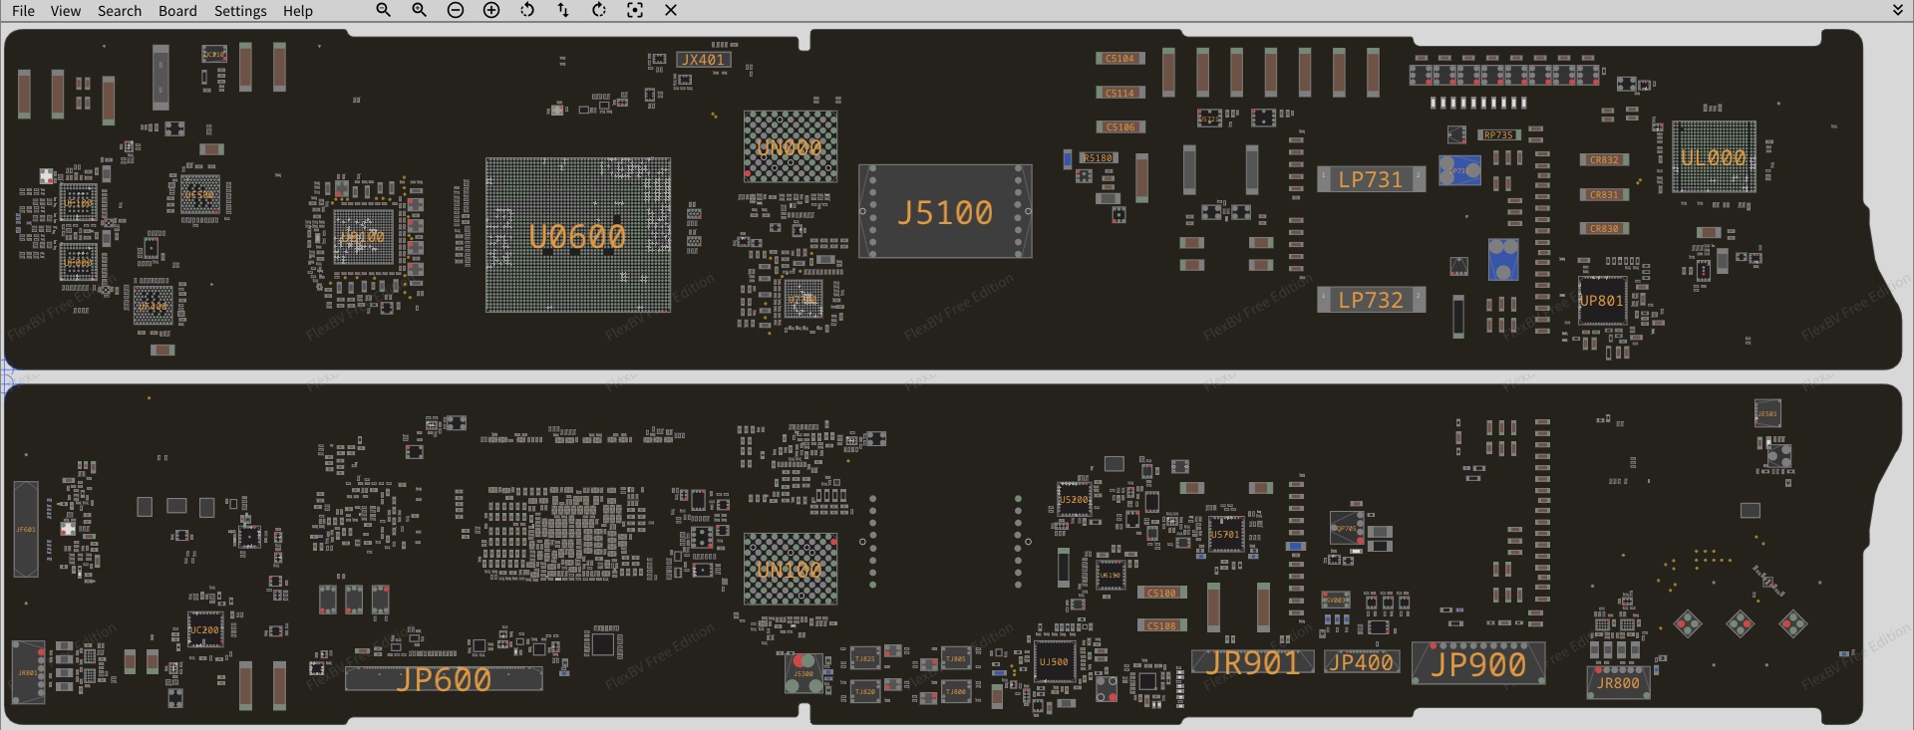
Task: Click the X icon in the toolbar
Action: 671,10
